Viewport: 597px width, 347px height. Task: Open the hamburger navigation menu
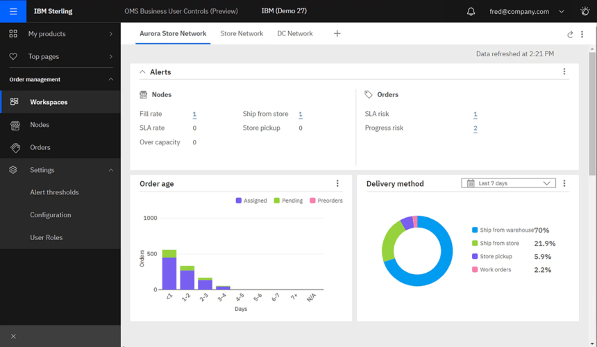pyautogui.click(x=13, y=11)
